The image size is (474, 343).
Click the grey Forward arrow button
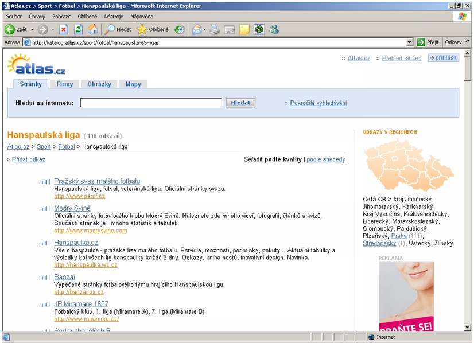(42, 29)
